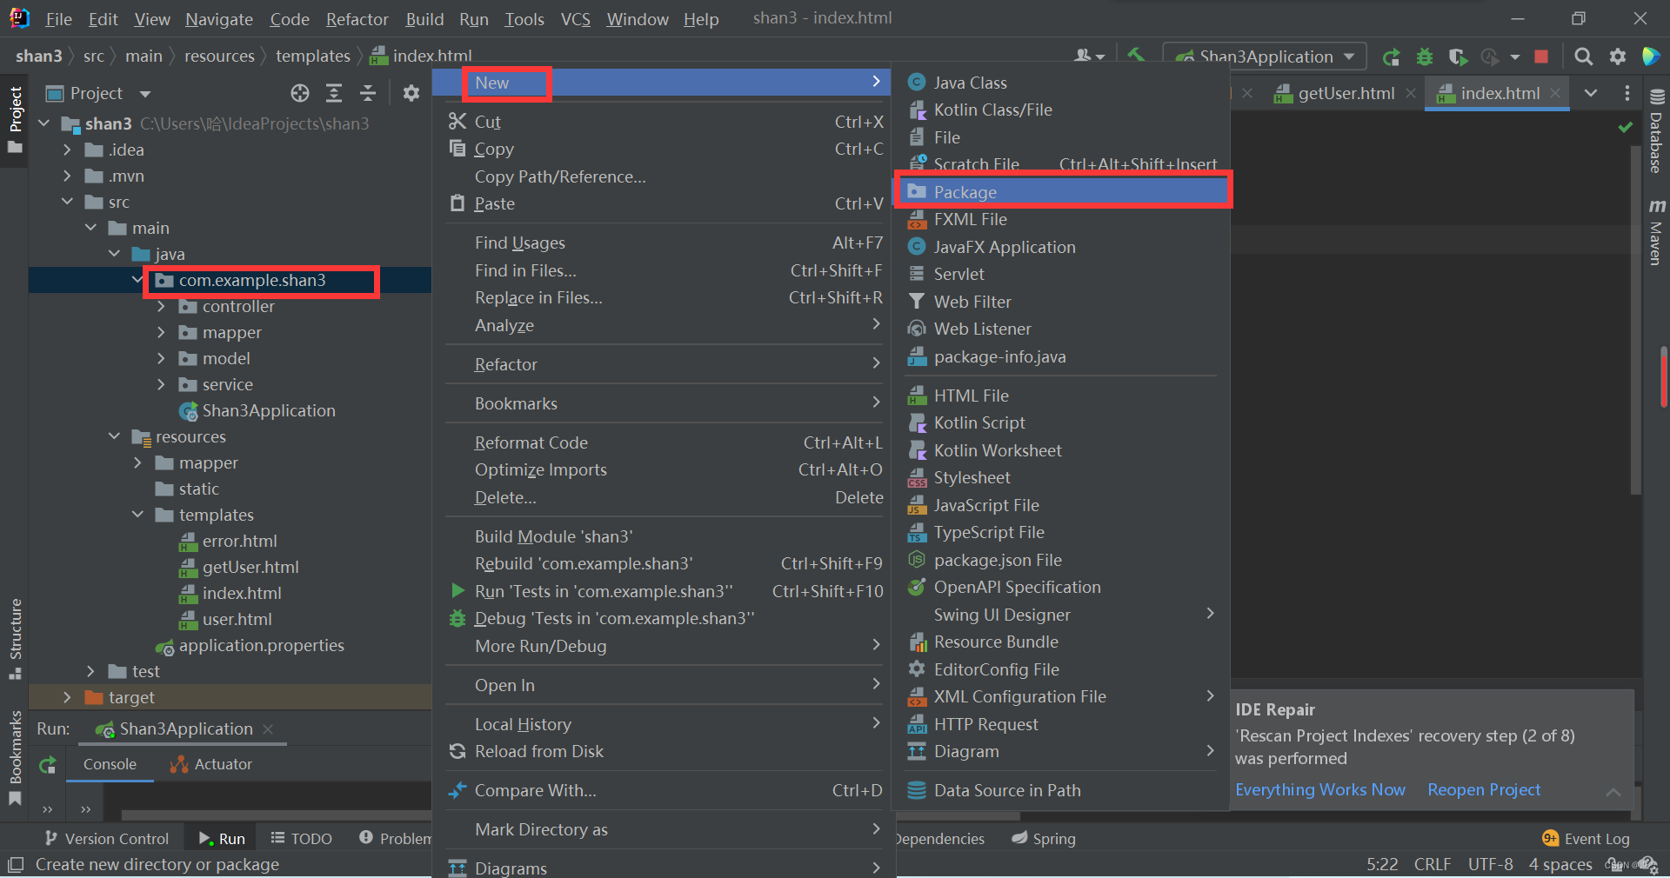Expand the .idea folder

(x=67, y=150)
